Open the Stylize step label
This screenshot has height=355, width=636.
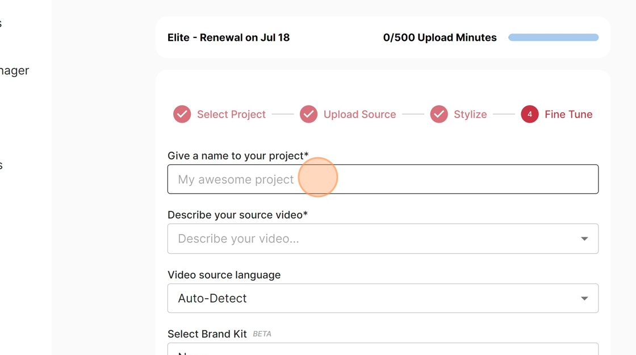[470, 114]
